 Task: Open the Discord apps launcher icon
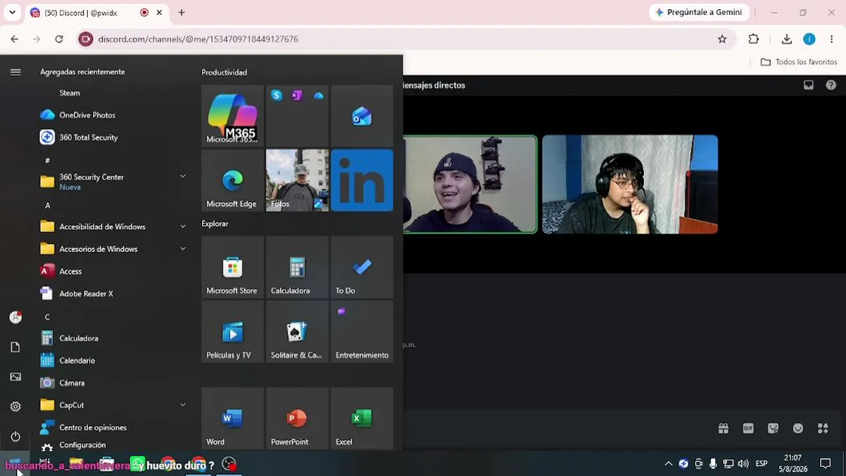click(x=823, y=428)
